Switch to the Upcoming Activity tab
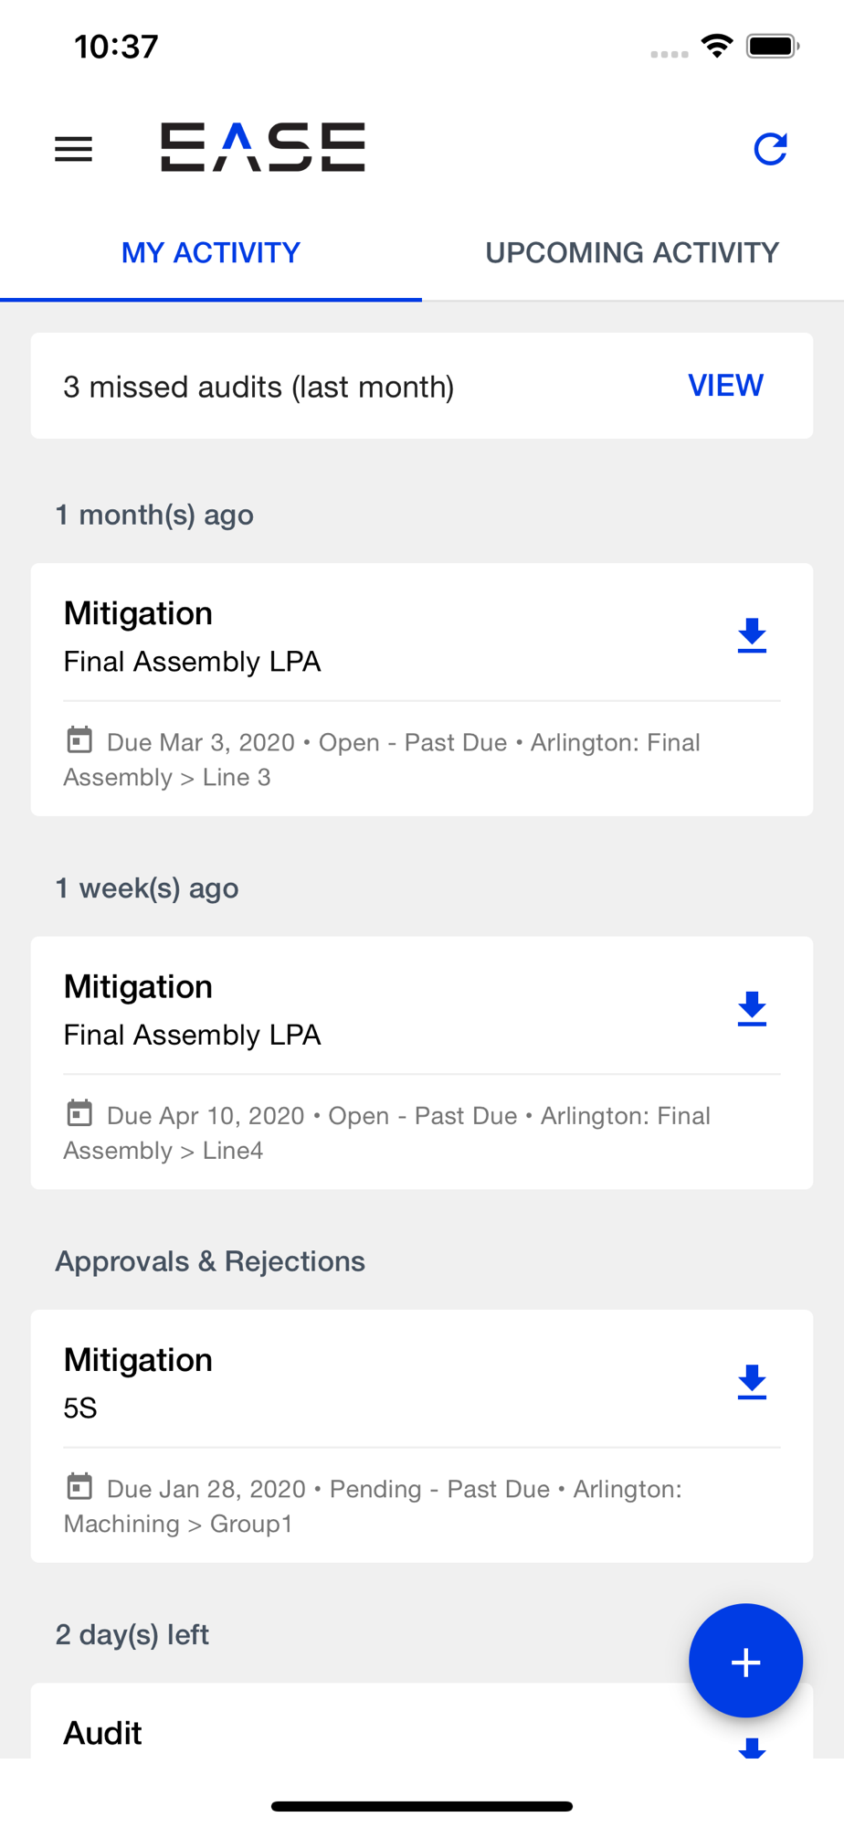This screenshot has height=1828, width=844. [x=632, y=253]
